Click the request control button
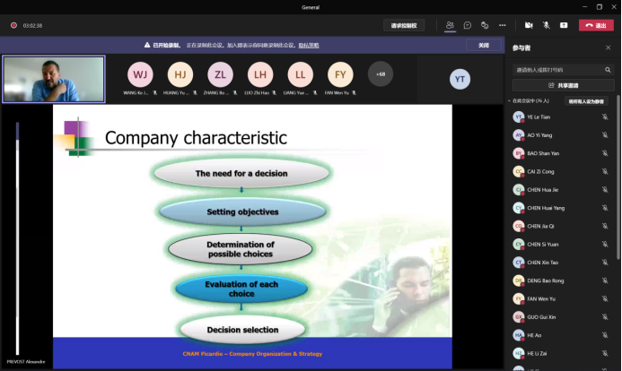The width and height of the screenshot is (622, 371). [404, 25]
